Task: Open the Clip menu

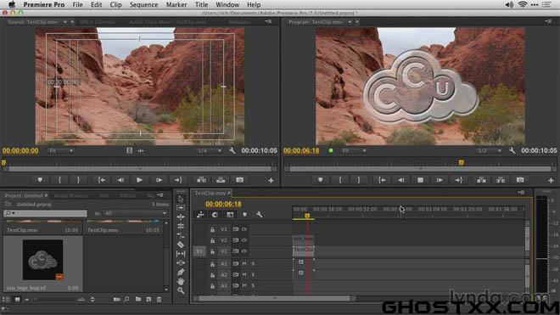Action: 115,4
